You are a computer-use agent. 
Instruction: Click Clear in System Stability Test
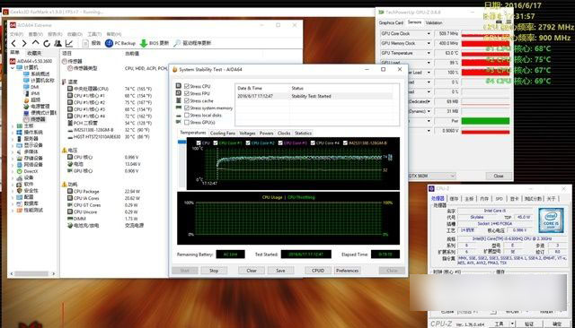(252, 271)
